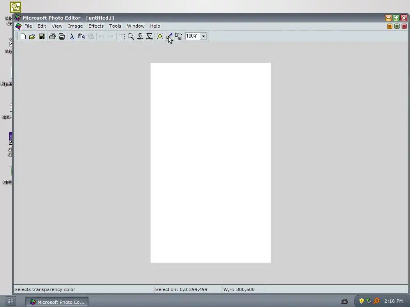The width and height of the screenshot is (410, 307).
Task: Open the Help menu
Action: [155, 26]
